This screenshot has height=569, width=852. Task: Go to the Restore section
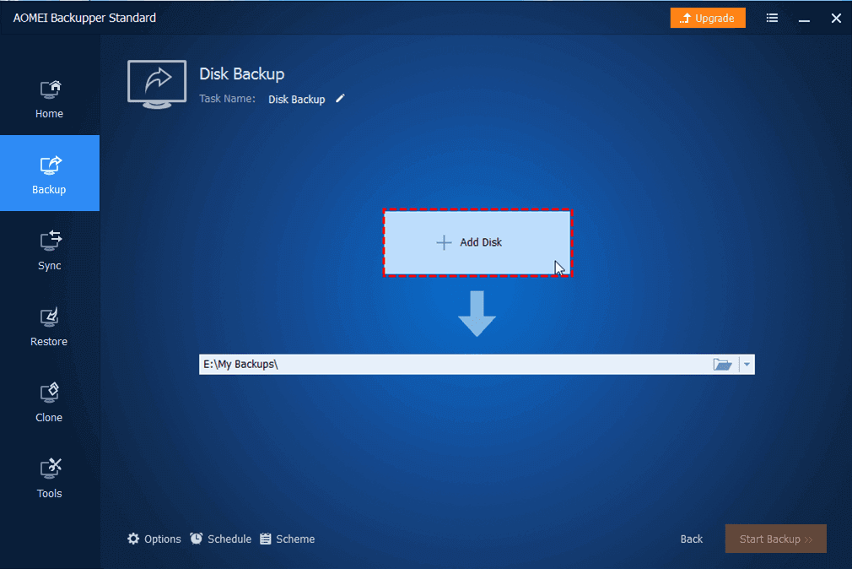[50, 326]
